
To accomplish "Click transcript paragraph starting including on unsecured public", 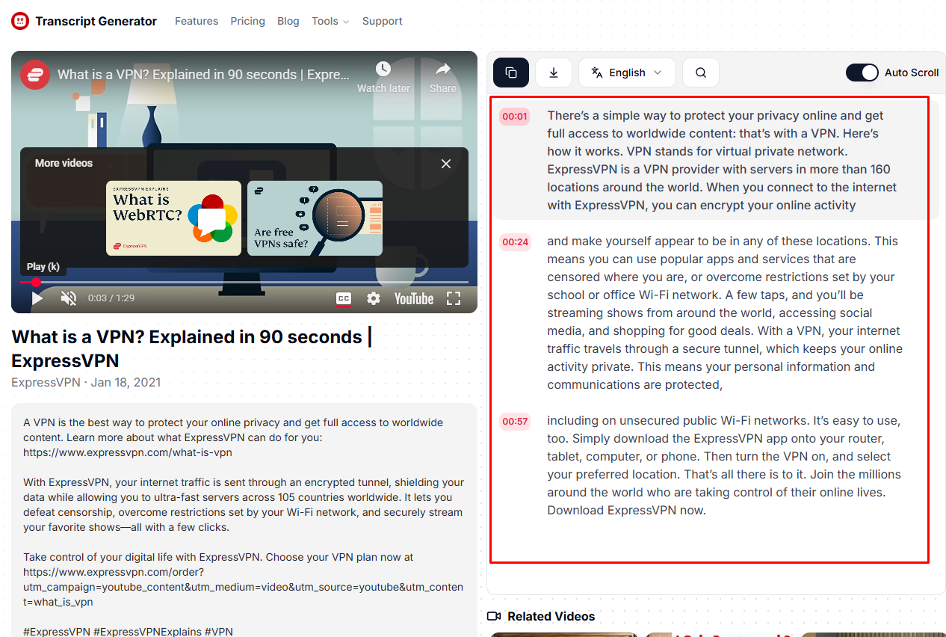I will click(724, 465).
